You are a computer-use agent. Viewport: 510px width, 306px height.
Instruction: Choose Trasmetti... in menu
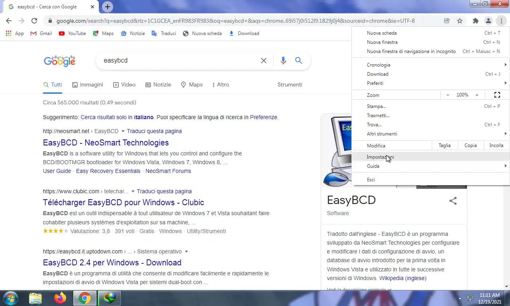[431, 116]
